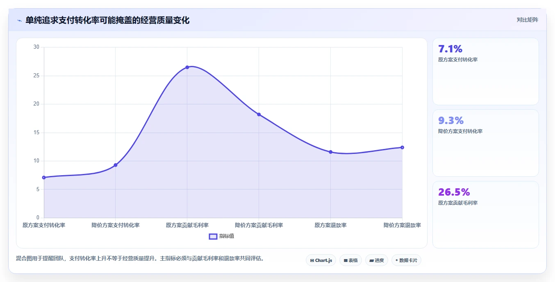The height and width of the screenshot is (282, 555).
Task: Click the 原方案支付转化率 caption under 7.1%
Action: click(458, 60)
